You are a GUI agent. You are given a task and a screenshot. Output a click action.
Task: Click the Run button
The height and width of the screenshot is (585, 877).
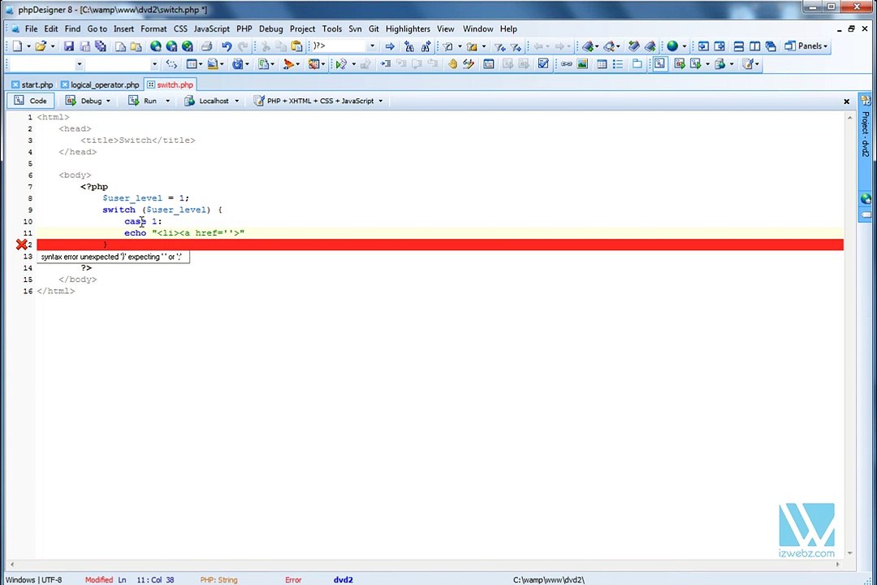(143, 101)
